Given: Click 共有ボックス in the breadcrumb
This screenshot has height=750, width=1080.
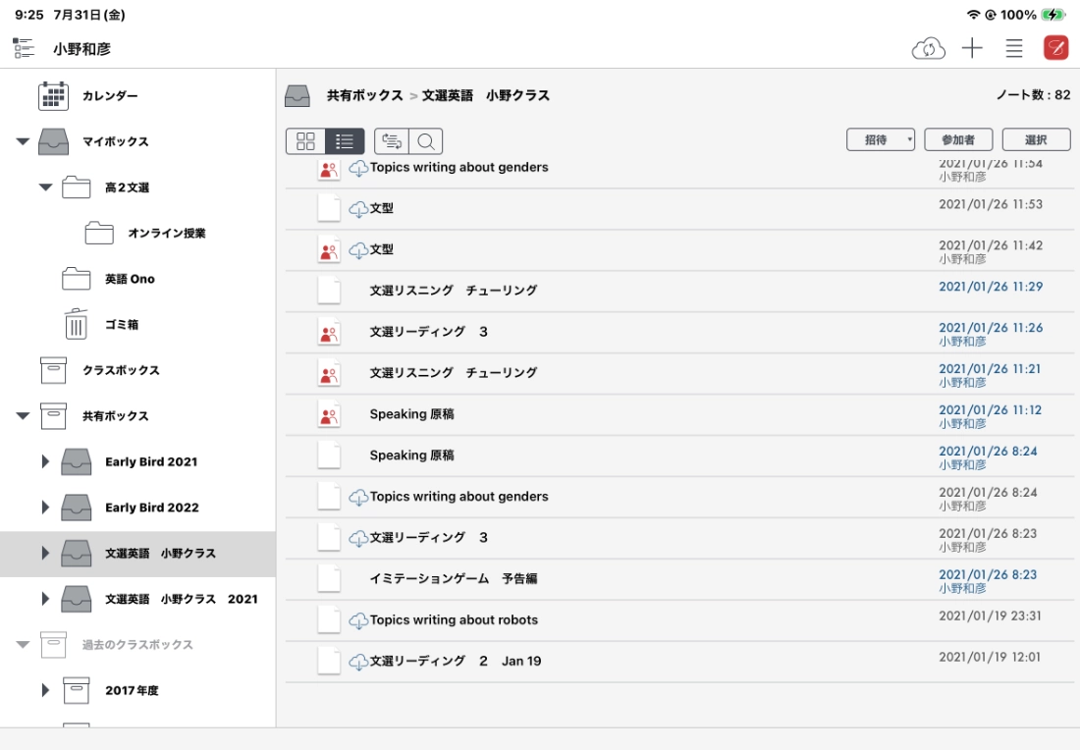Looking at the screenshot, I should point(364,96).
